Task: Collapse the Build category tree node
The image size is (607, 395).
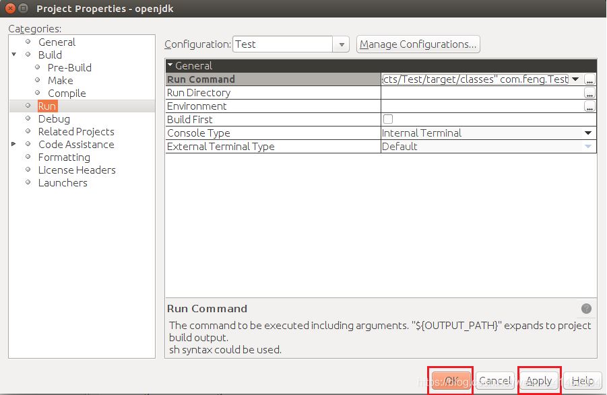Action: point(14,55)
